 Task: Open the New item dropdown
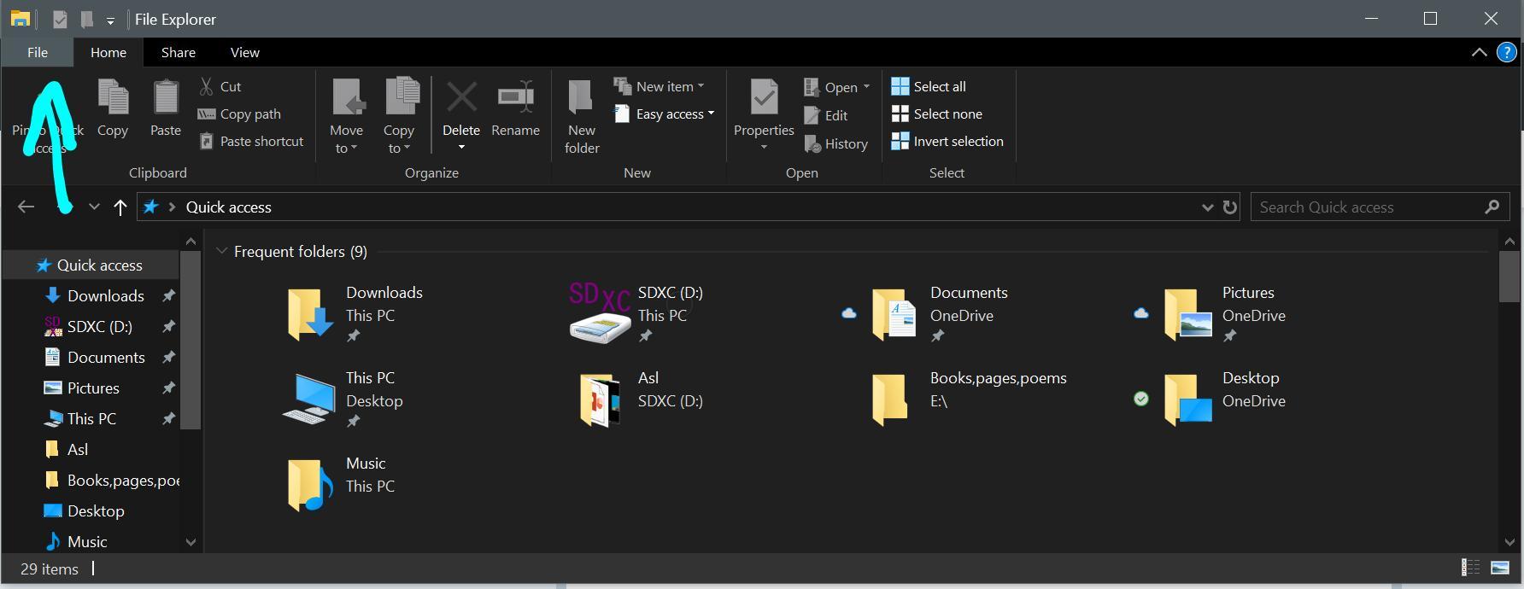tap(659, 86)
